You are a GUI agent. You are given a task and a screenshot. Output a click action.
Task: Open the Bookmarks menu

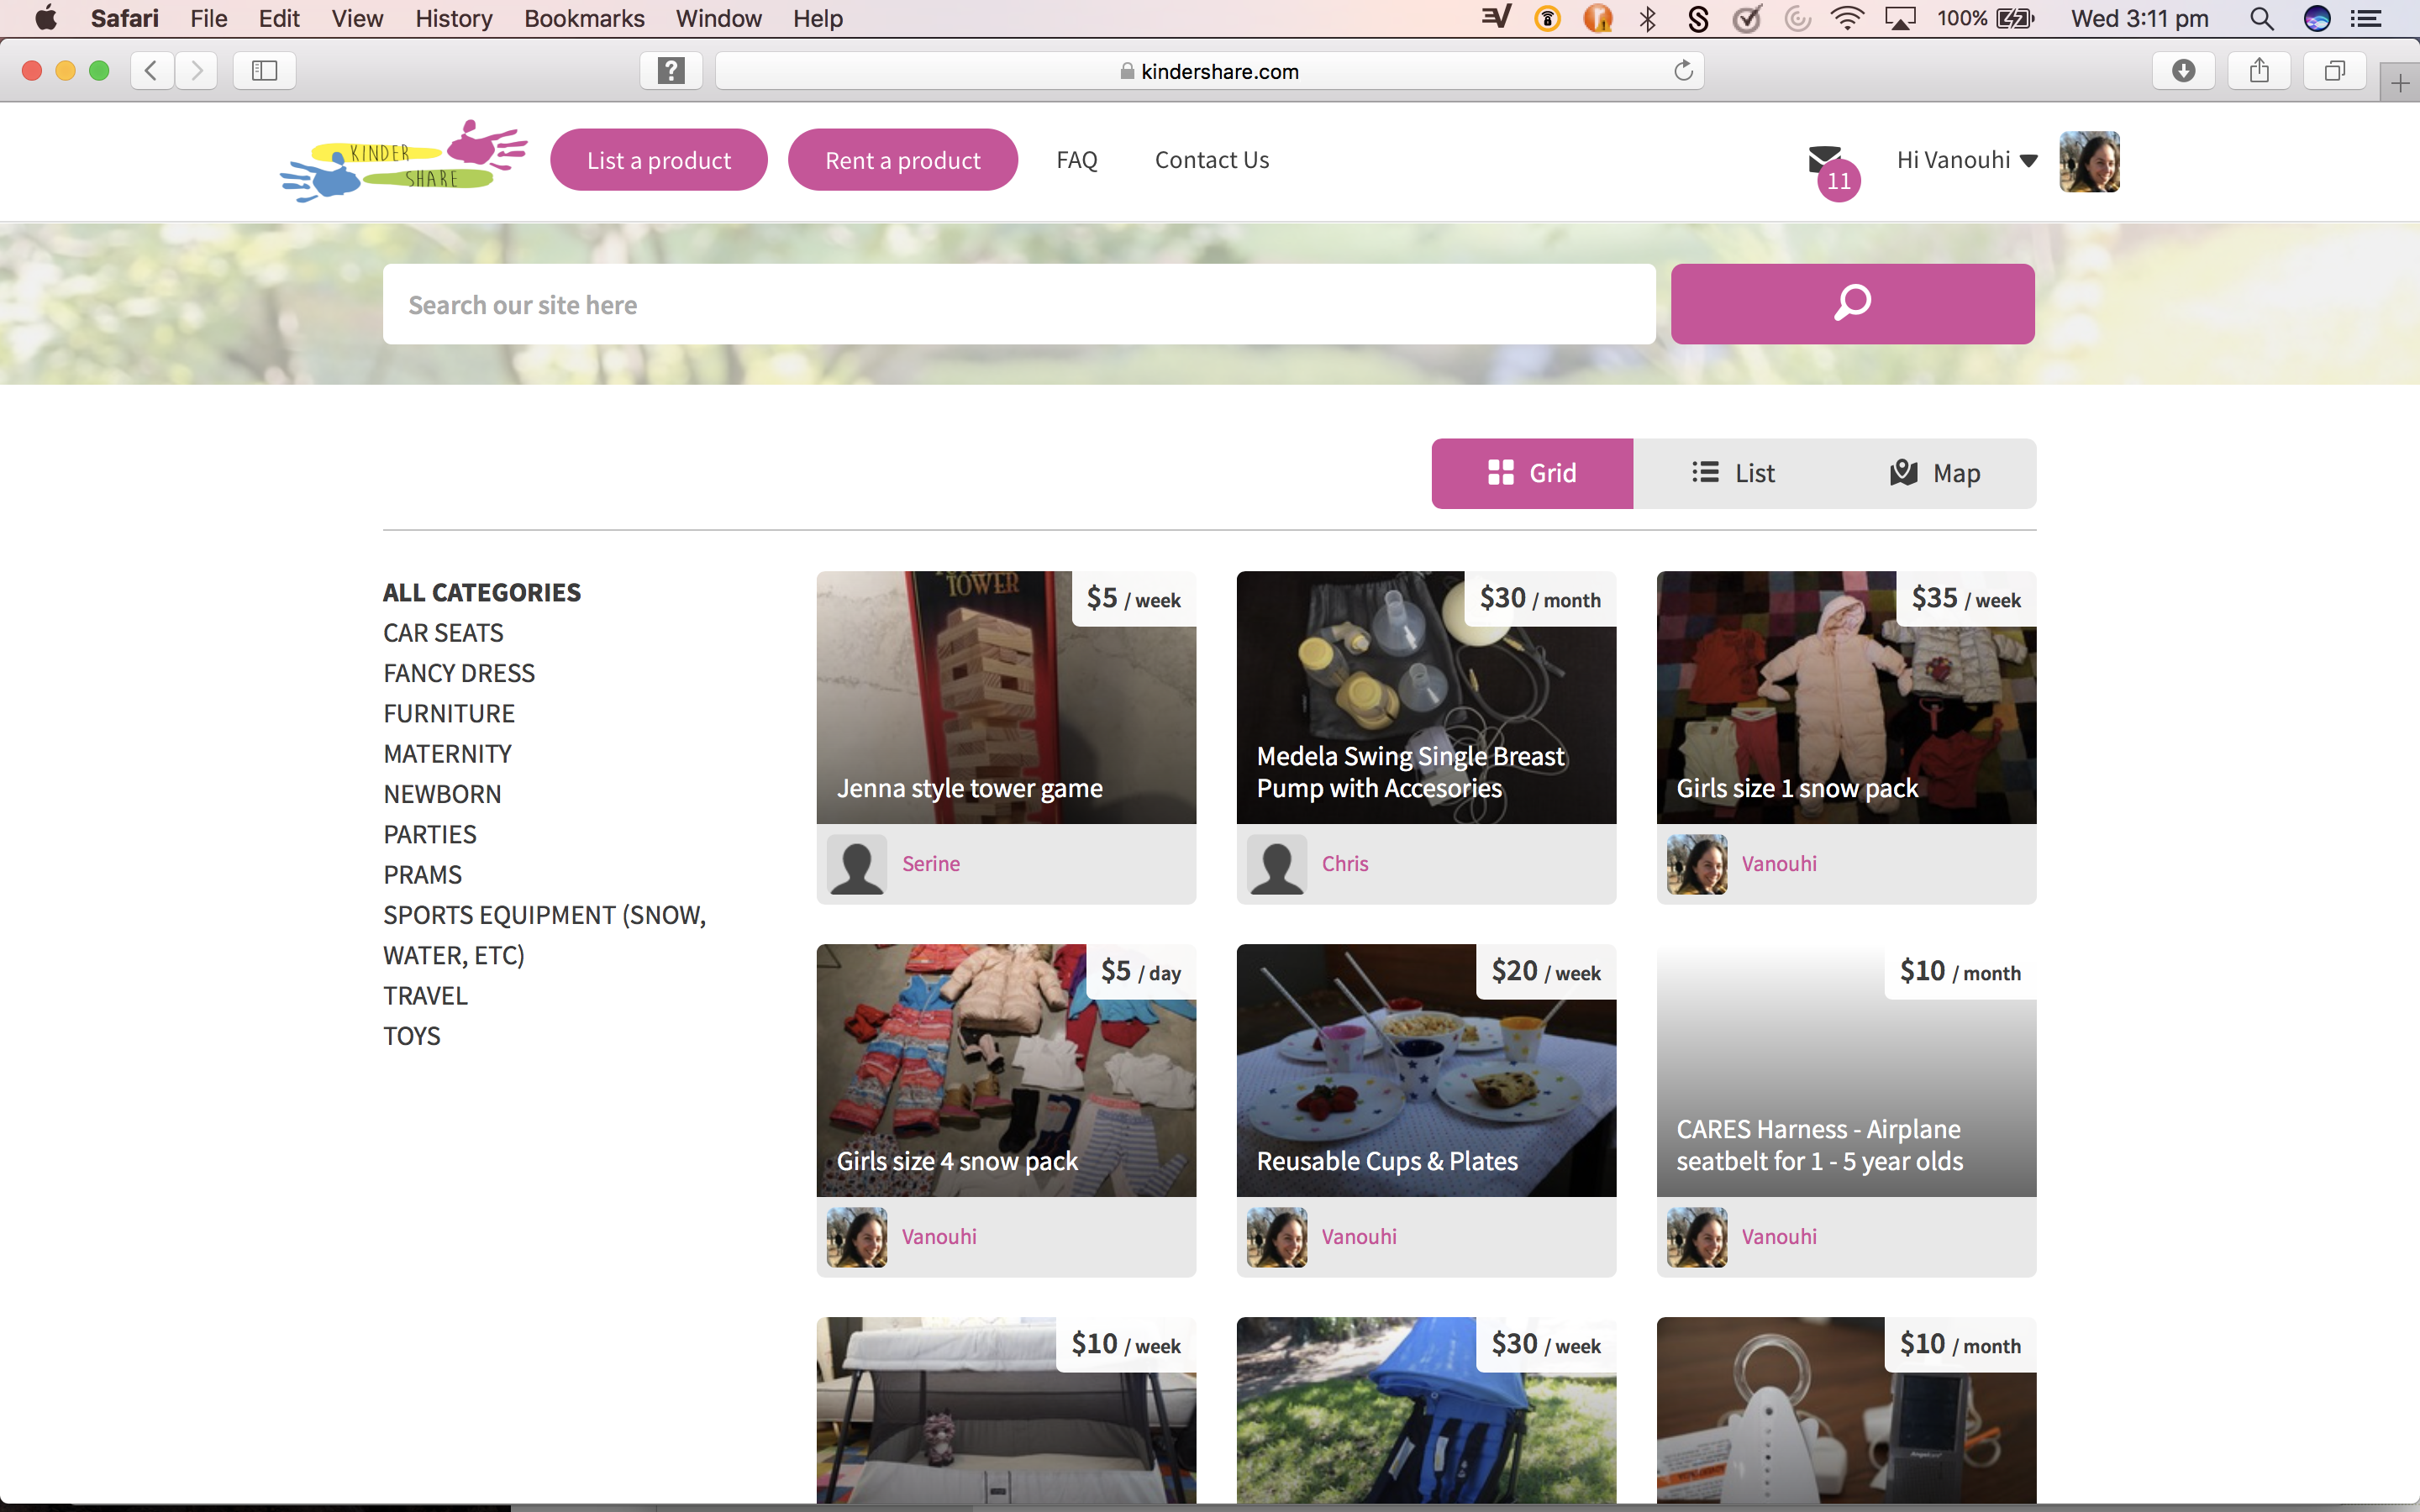pyautogui.click(x=584, y=18)
